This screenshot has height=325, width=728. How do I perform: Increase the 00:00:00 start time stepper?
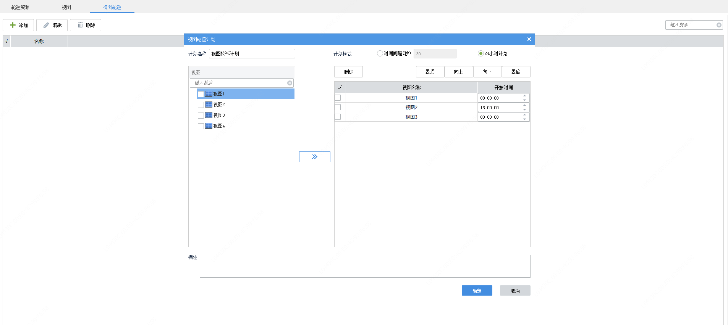click(x=525, y=115)
